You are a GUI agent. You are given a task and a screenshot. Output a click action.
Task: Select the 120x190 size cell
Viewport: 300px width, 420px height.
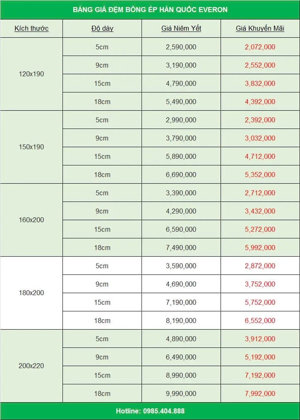click(x=31, y=74)
